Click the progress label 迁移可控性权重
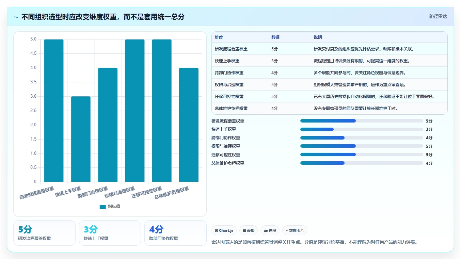 [226, 155]
